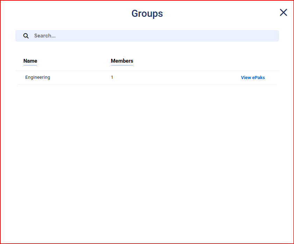Close the Groups dialog with the X icon
The height and width of the screenshot is (244, 294).
pos(283,13)
